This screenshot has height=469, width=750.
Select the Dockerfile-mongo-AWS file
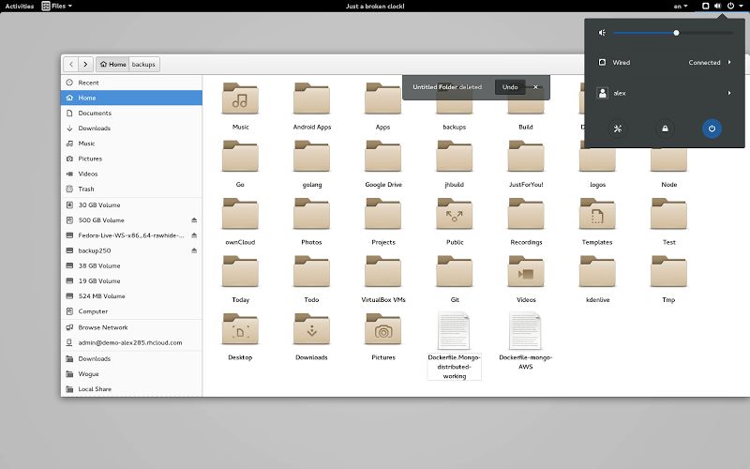[x=526, y=332]
